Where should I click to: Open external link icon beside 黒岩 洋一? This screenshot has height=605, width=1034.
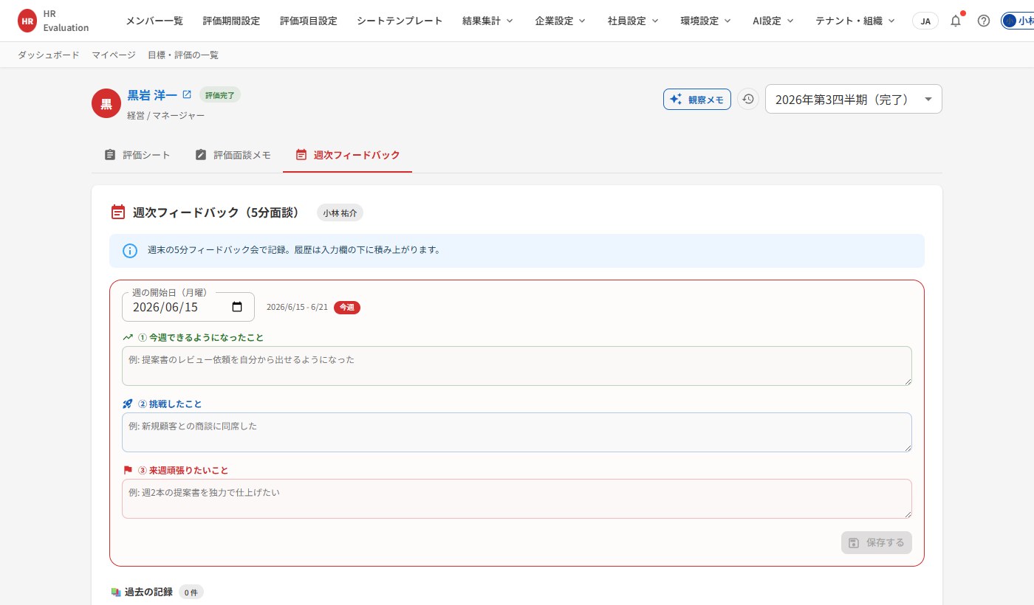(x=187, y=95)
